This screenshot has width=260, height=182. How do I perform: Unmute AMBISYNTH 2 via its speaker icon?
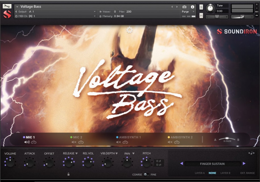[x=170, y=142]
